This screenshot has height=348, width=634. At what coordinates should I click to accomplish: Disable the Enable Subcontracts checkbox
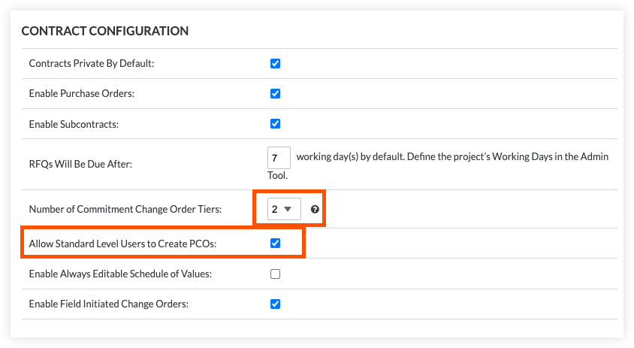coord(275,124)
